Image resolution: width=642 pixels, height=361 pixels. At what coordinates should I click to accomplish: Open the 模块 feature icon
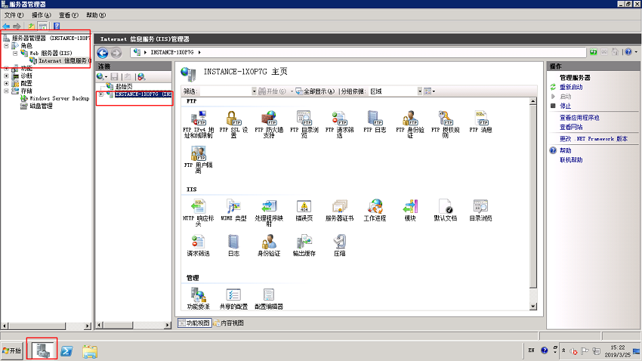[410, 211]
